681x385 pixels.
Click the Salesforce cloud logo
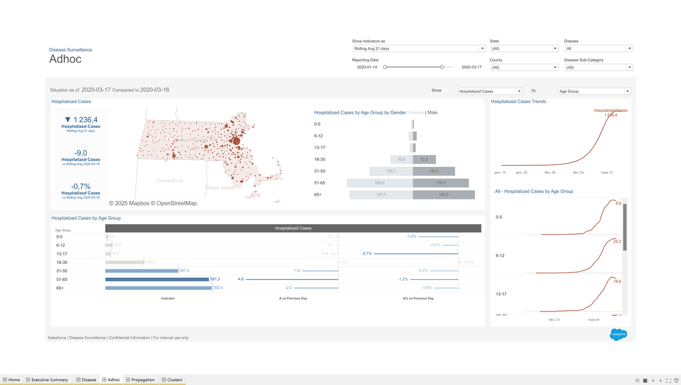tap(618, 335)
